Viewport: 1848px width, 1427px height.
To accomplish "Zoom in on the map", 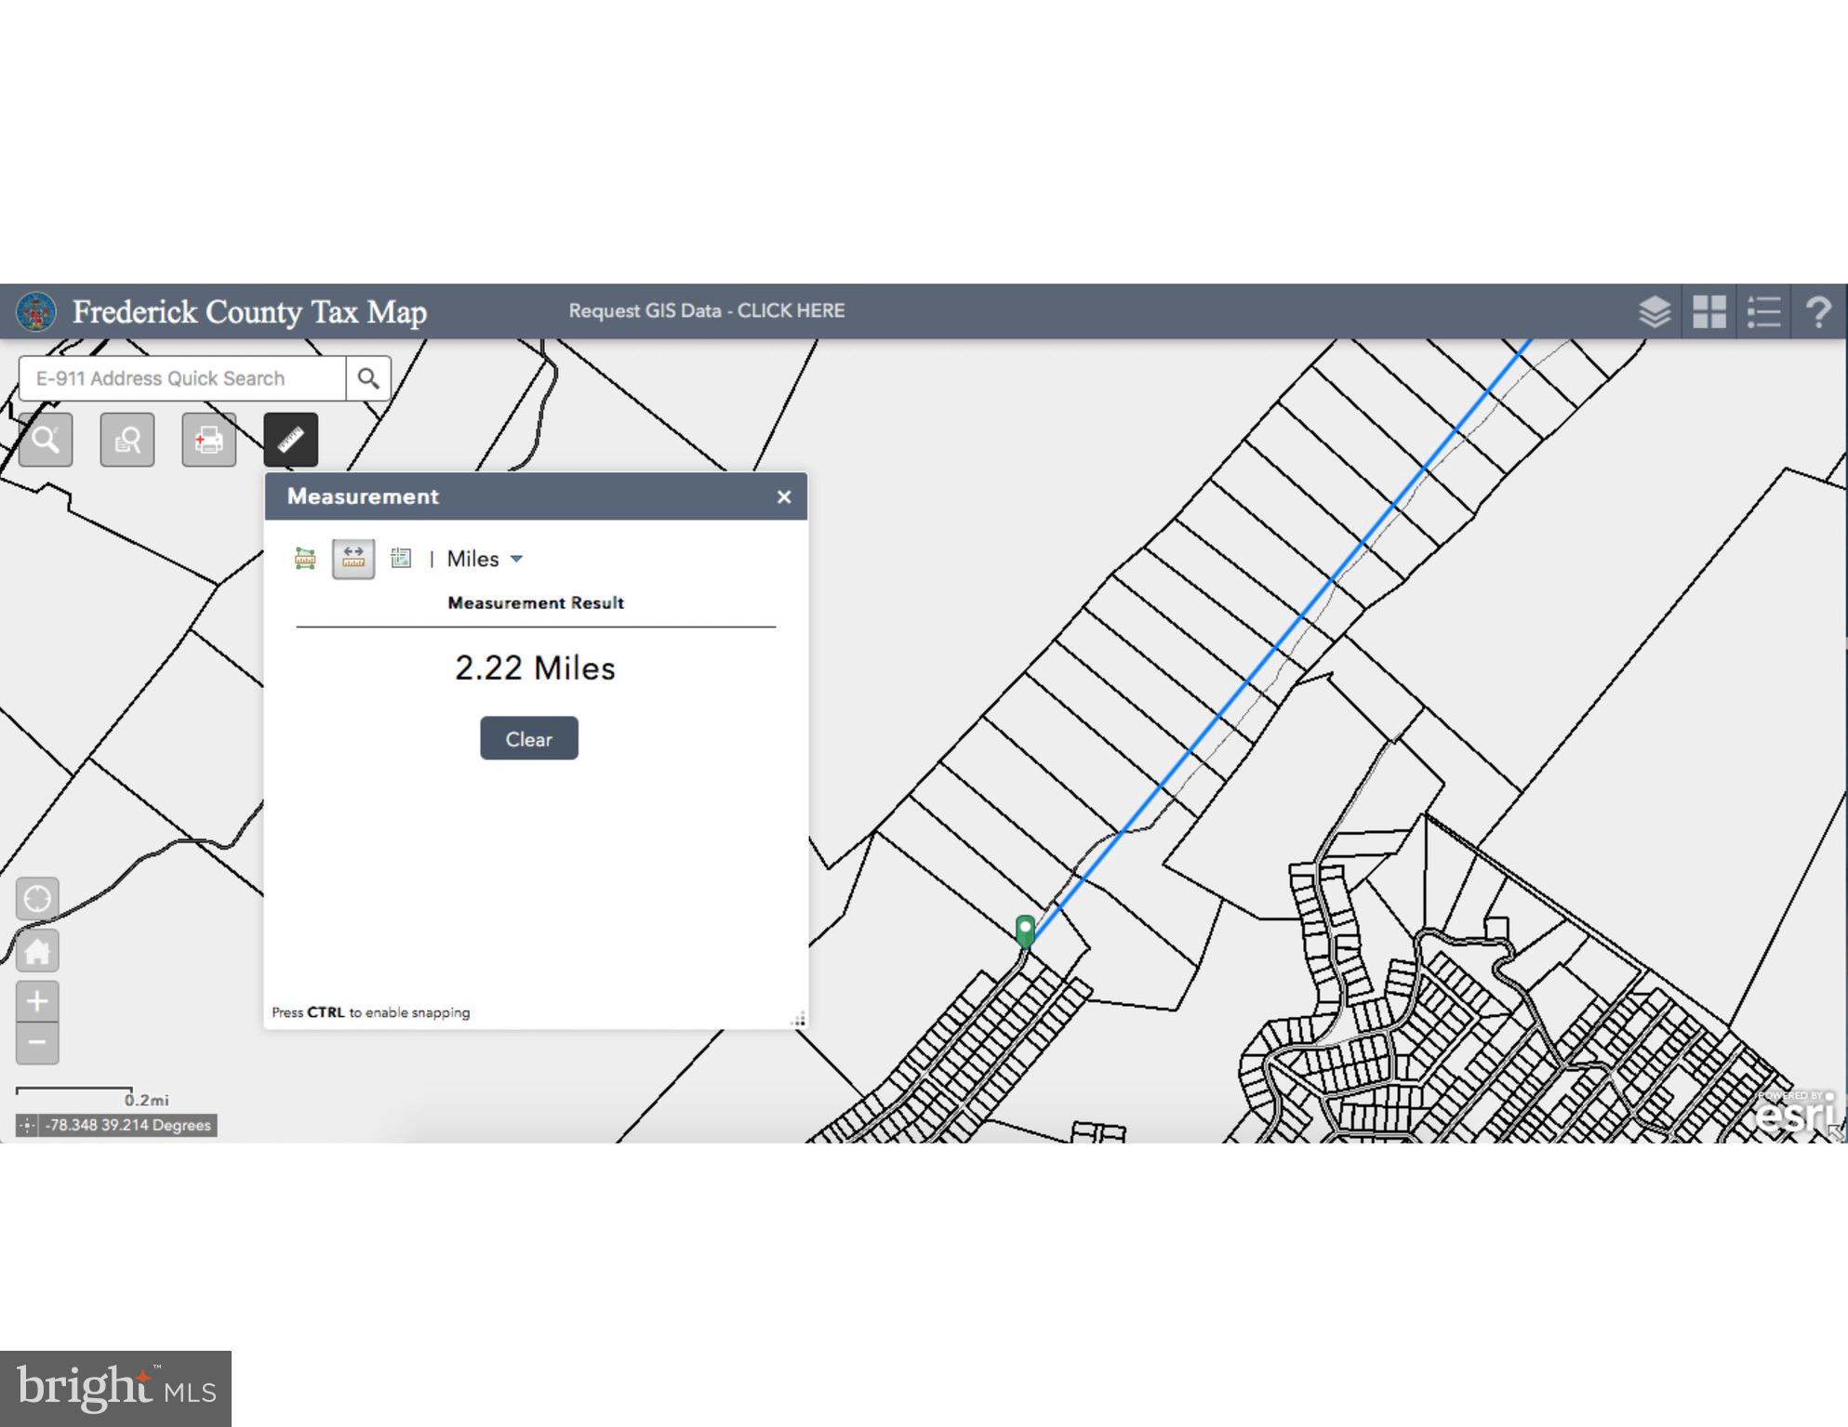I will pyautogui.click(x=37, y=1001).
